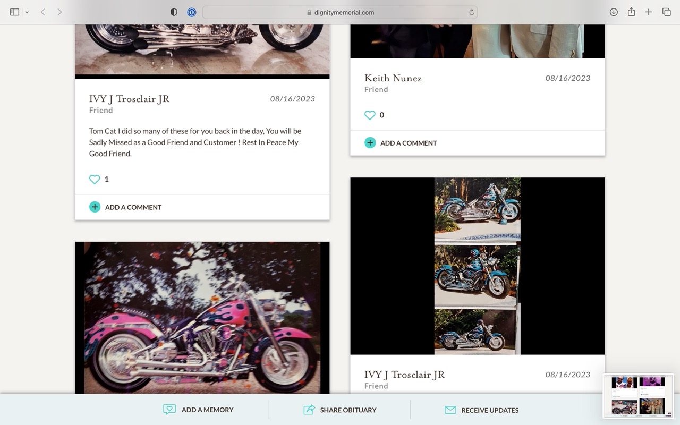This screenshot has height=425, width=680.
Task: Click the Share Obituary arrow icon
Action: tap(309, 410)
